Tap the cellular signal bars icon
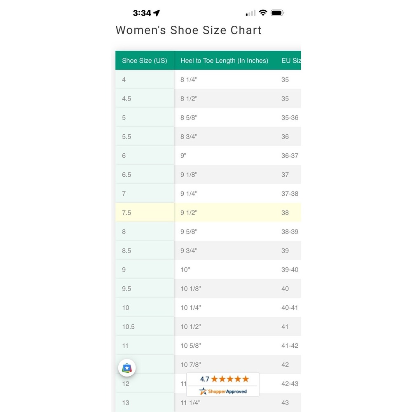This screenshot has width=412, height=412. coord(250,13)
